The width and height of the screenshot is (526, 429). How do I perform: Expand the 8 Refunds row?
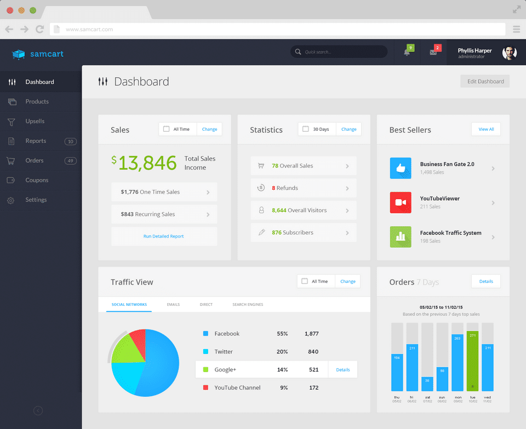click(x=303, y=188)
